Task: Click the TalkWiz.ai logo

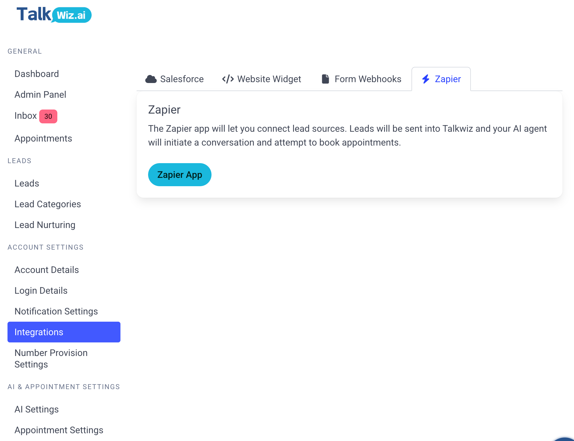Action: (54, 14)
